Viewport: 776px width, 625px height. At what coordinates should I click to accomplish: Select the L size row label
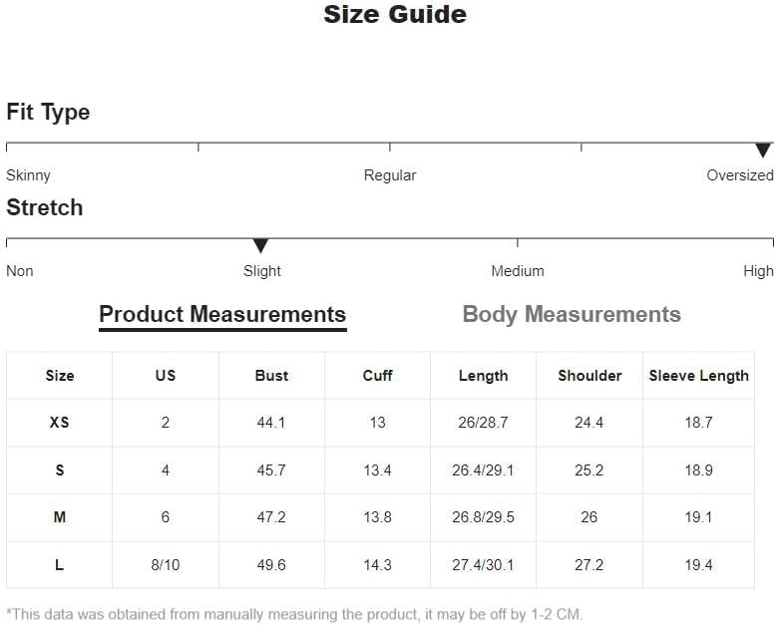60,564
